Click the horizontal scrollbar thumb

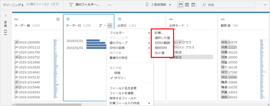48,104
